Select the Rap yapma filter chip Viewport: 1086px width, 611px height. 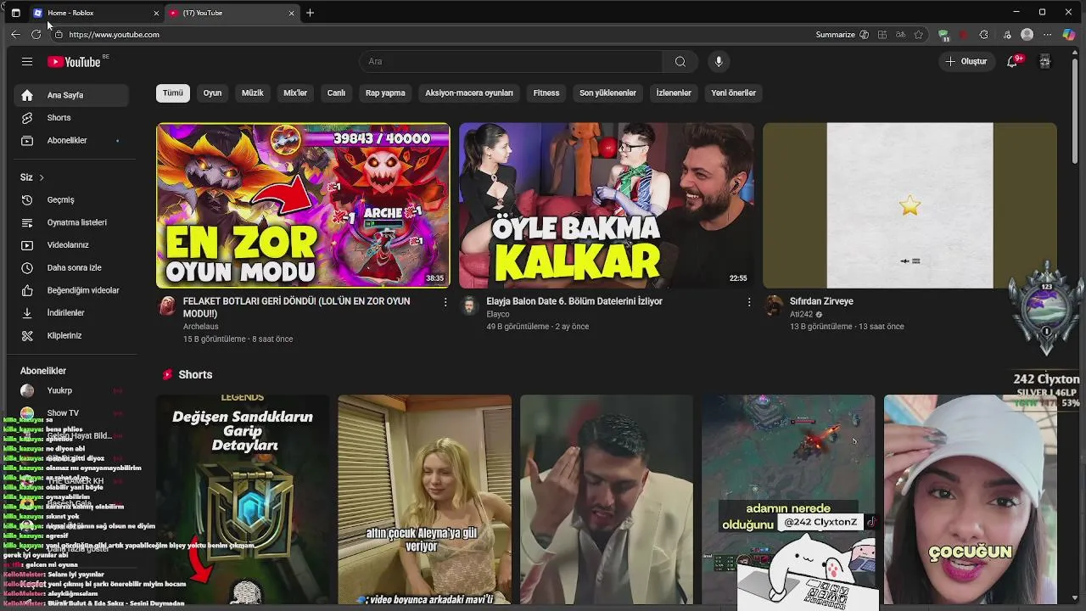click(x=385, y=92)
